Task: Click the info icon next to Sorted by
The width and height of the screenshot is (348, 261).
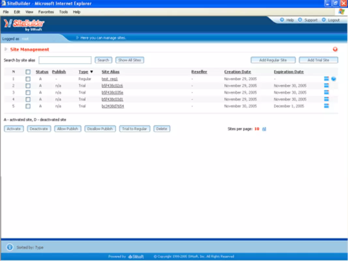Action: 9,247
